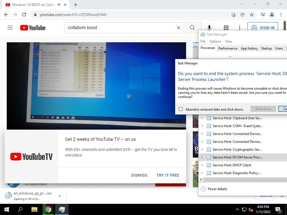Dismiss the YouTube TV promo
The image size is (287, 215).
[x=139, y=175]
